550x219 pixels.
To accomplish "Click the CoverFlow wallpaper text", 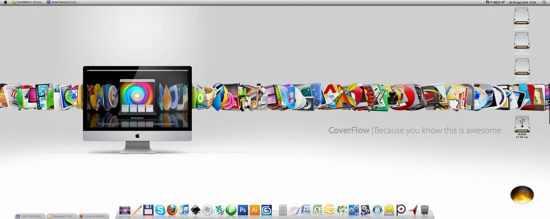I will tap(415, 131).
